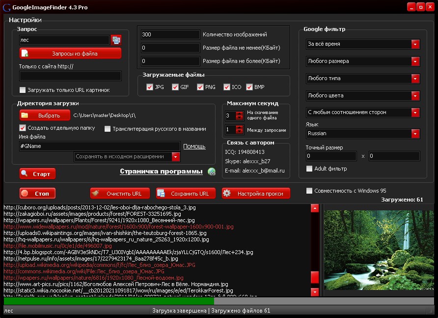
Task: Change the Язык dropdown set to Russian
Action: [x=362, y=133]
